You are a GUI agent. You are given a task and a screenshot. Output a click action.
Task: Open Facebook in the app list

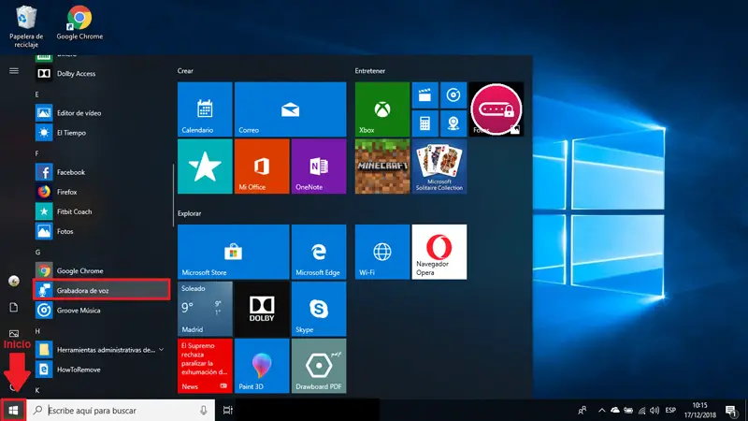click(x=101, y=172)
